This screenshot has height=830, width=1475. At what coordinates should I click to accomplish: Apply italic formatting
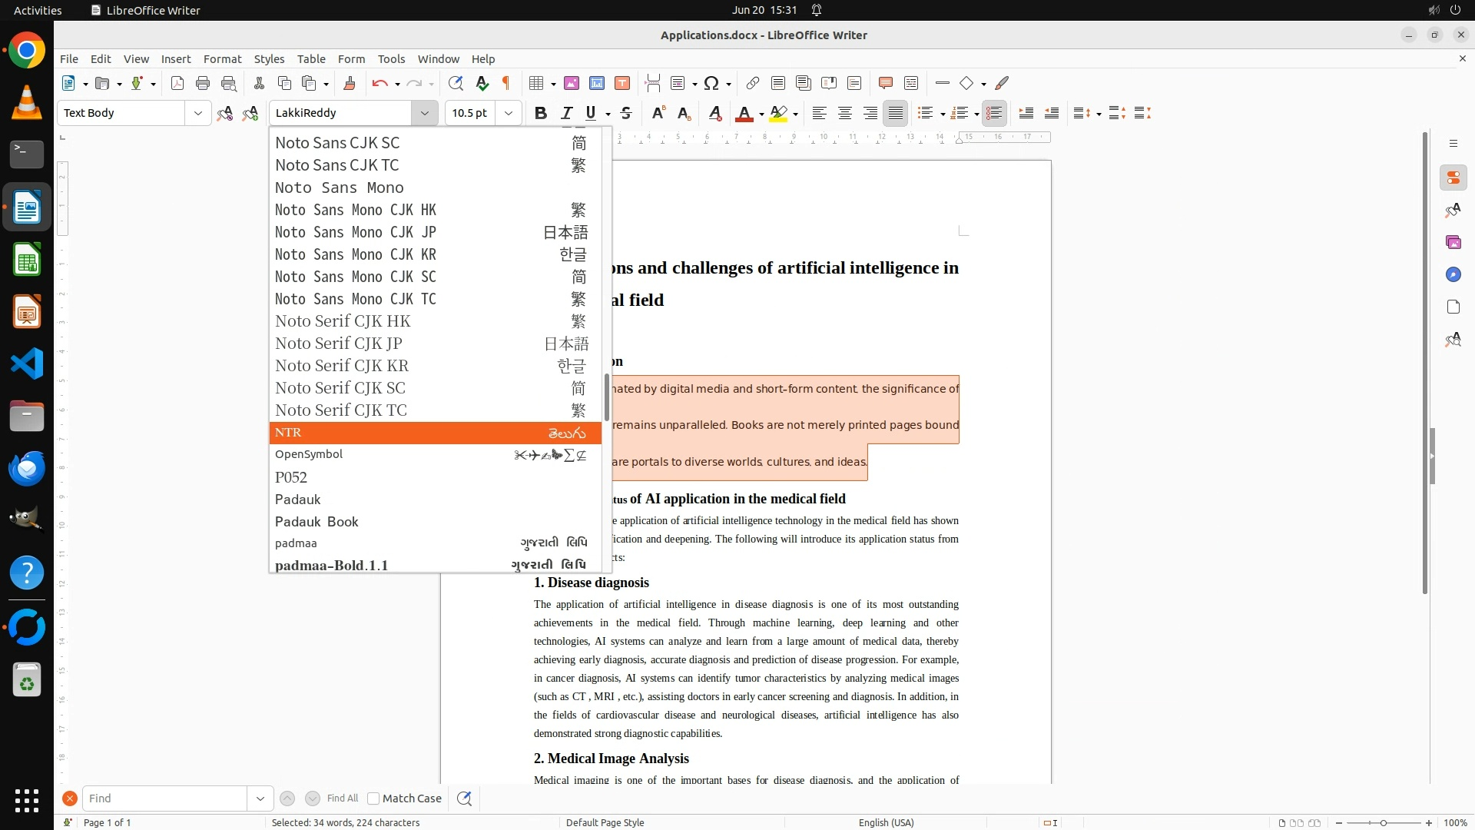tap(567, 113)
